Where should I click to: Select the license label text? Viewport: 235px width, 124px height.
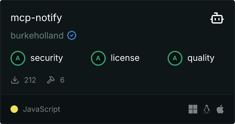pos(125,58)
